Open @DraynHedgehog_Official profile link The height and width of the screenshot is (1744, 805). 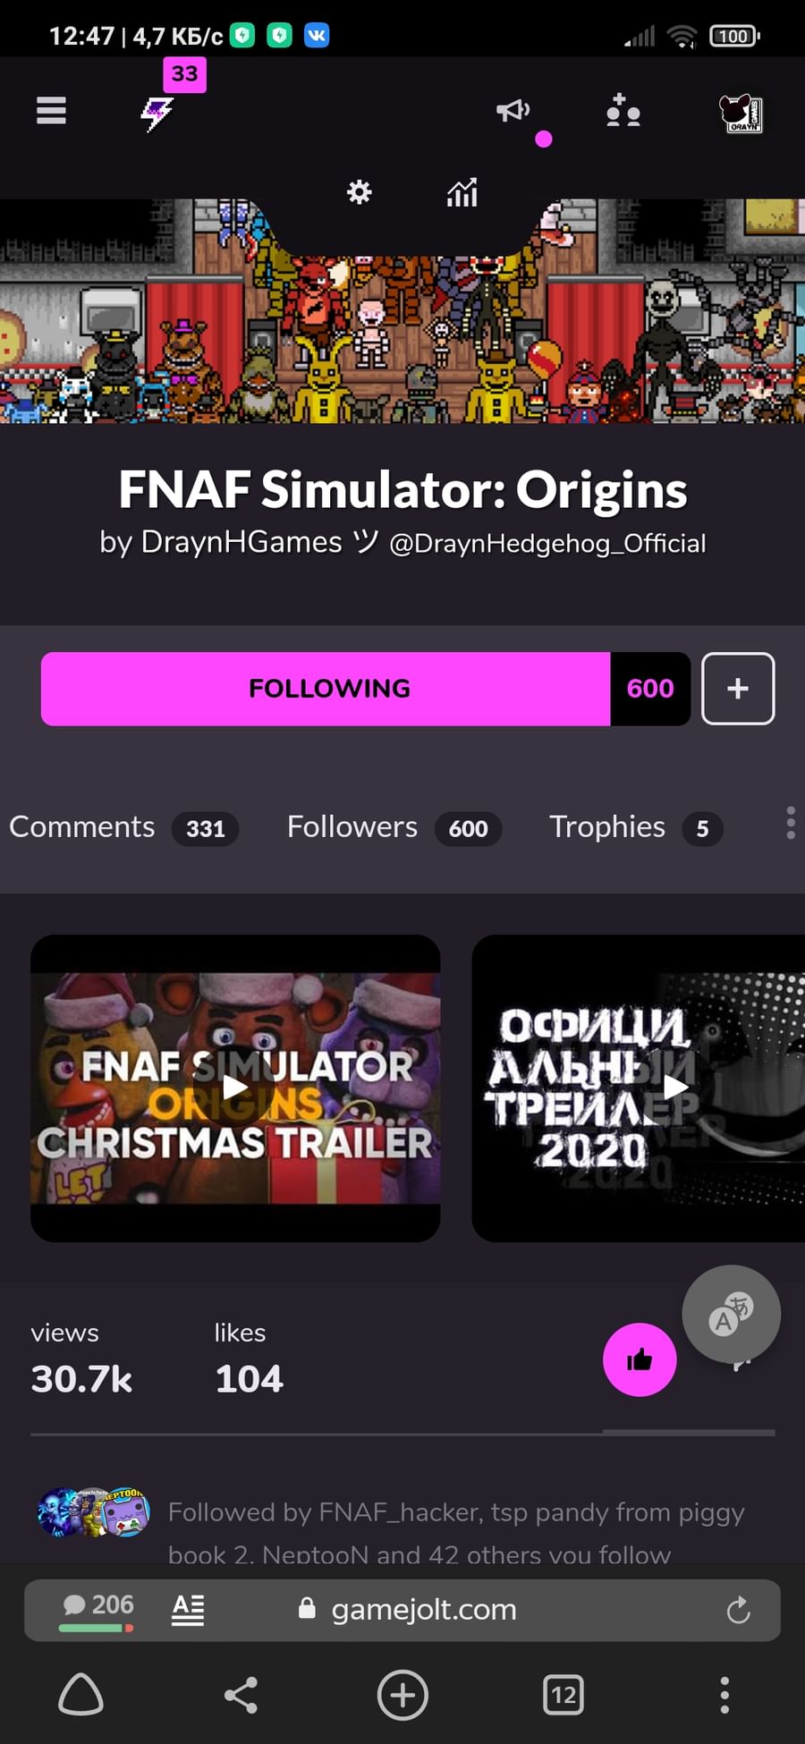tap(547, 543)
